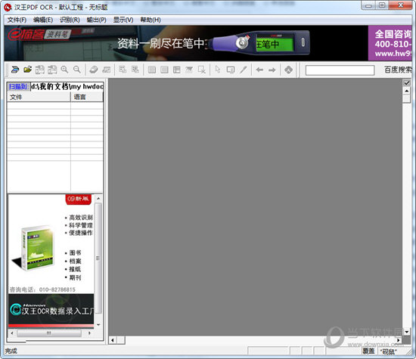Click ad panel horizontal scrollbar thumb
416x359 pixels.
pyautogui.click(x=49, y=333)
